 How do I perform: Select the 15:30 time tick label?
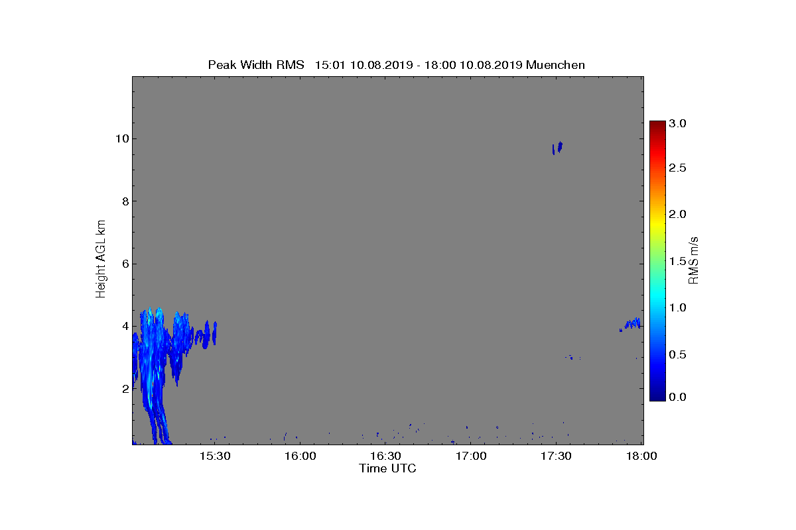point(215,456)
